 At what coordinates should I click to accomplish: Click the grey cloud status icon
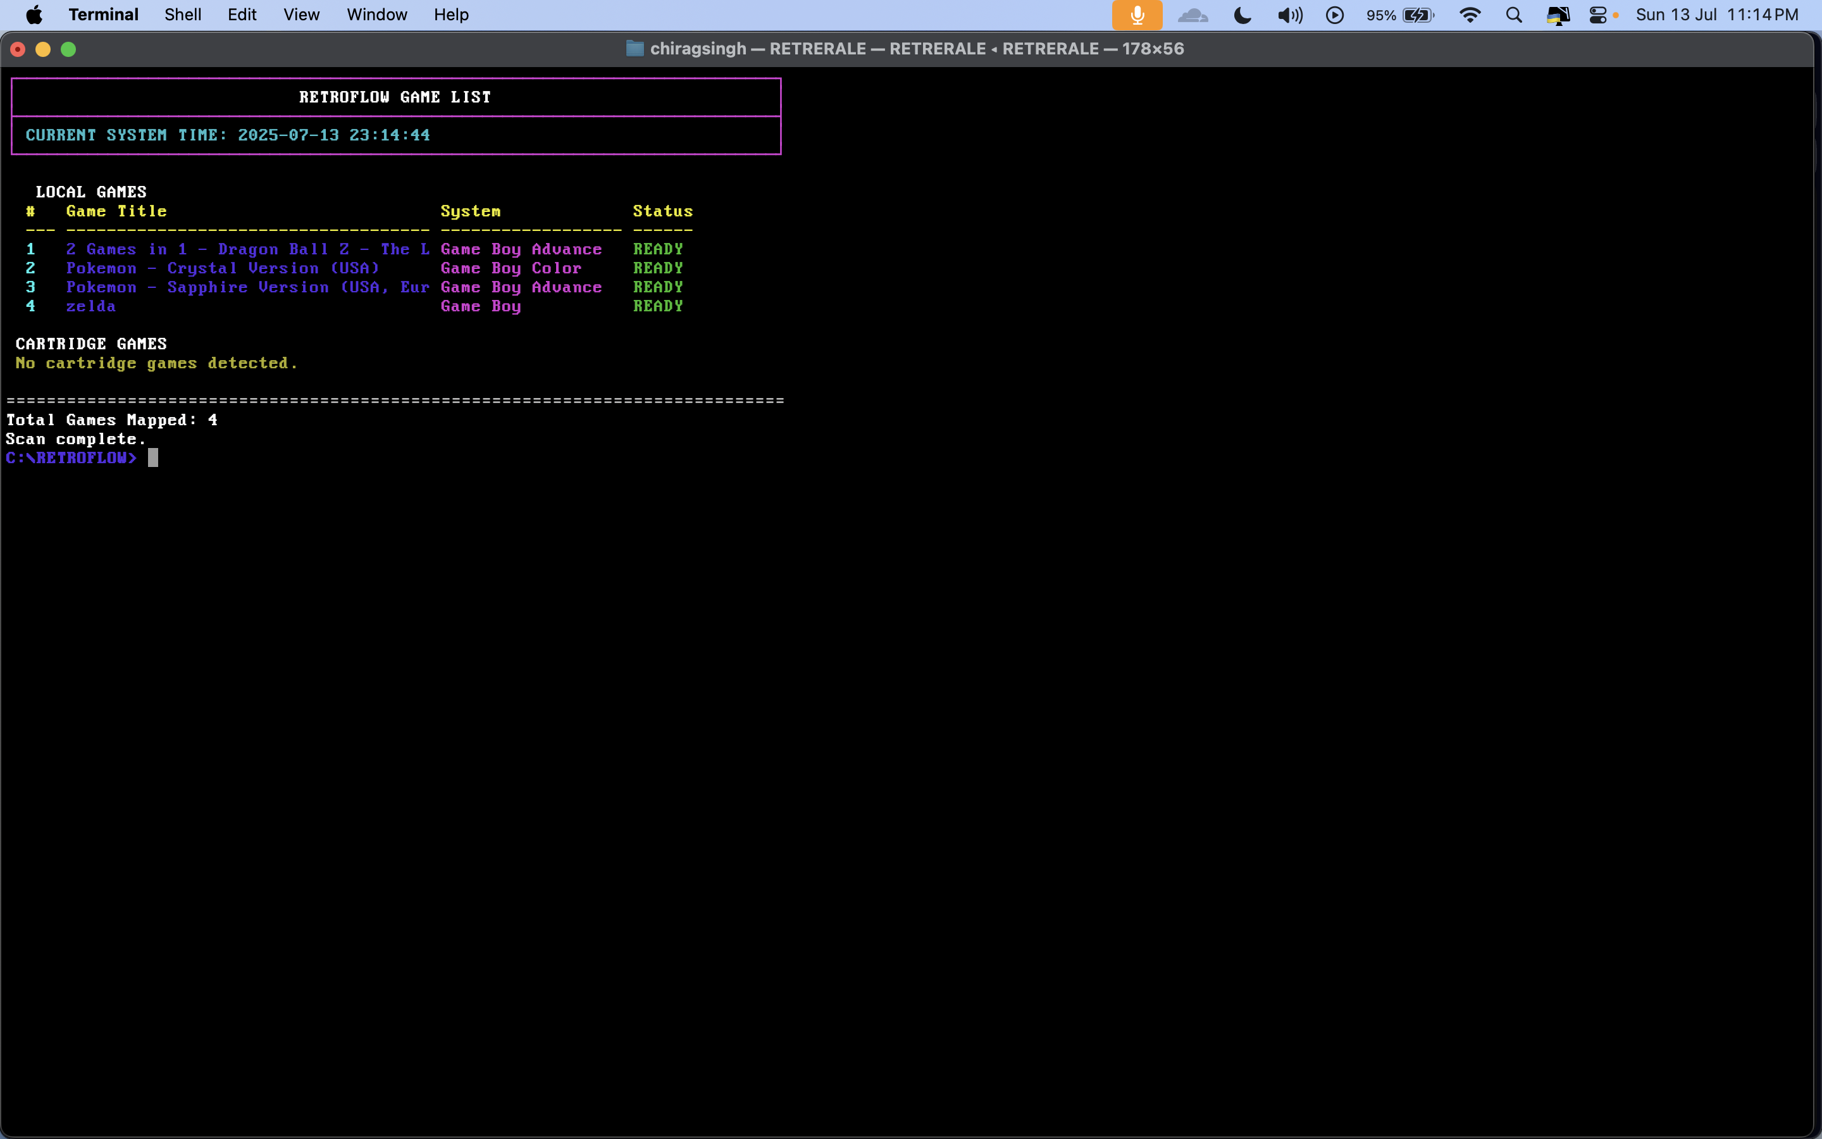pyautogui.click(x=1193, y=15)
